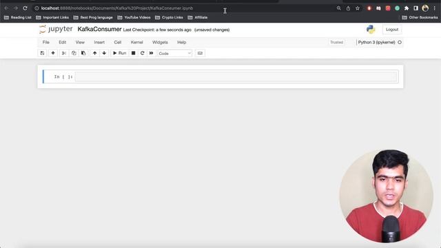Move the selected cell down

[104, 53]
